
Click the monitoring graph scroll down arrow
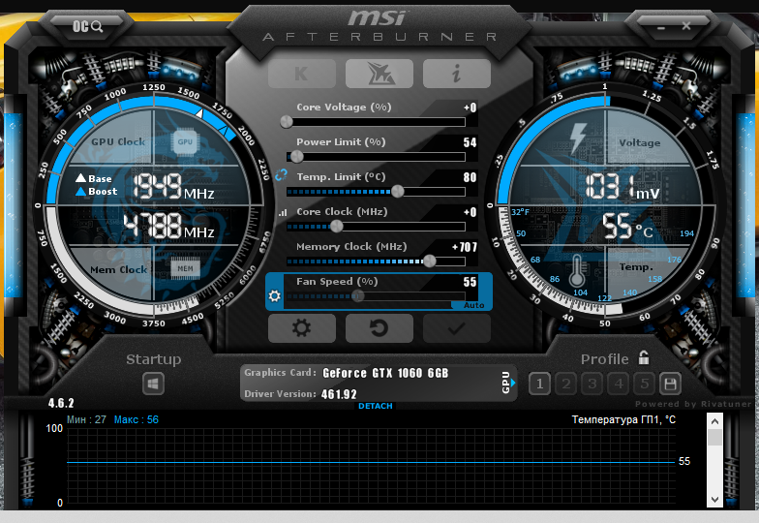[714, 500]
